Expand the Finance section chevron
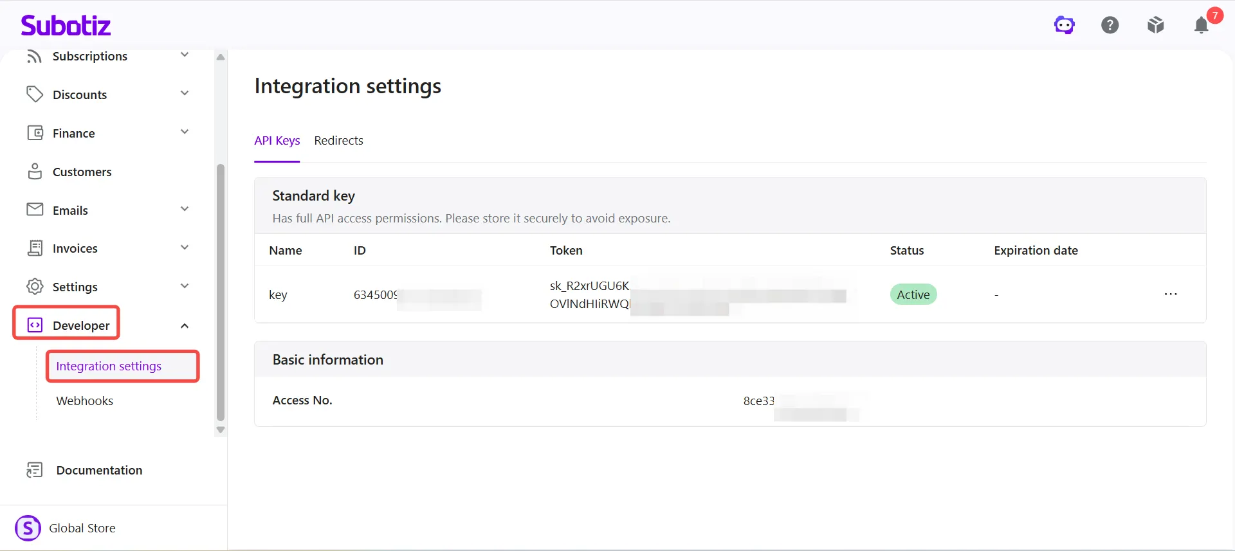Image resolution: width=1235 pixels, height=551 pixels. tap(185, 132)
